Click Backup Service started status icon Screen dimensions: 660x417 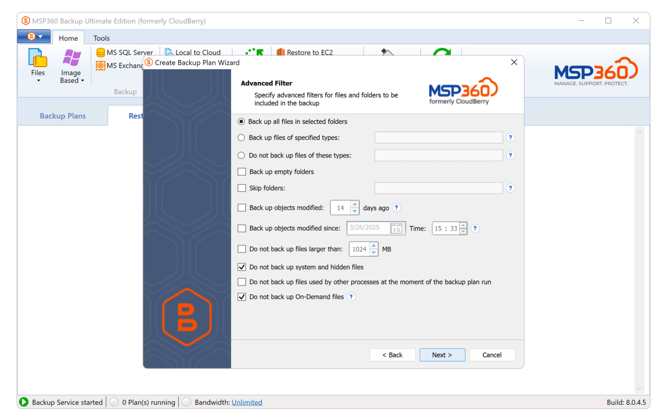[24, 402]
